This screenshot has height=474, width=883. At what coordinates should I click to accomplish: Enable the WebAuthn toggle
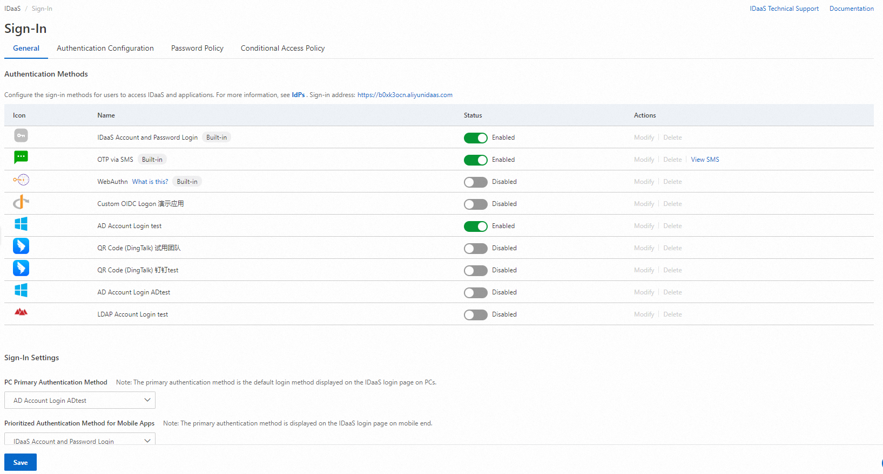[476, 182]
